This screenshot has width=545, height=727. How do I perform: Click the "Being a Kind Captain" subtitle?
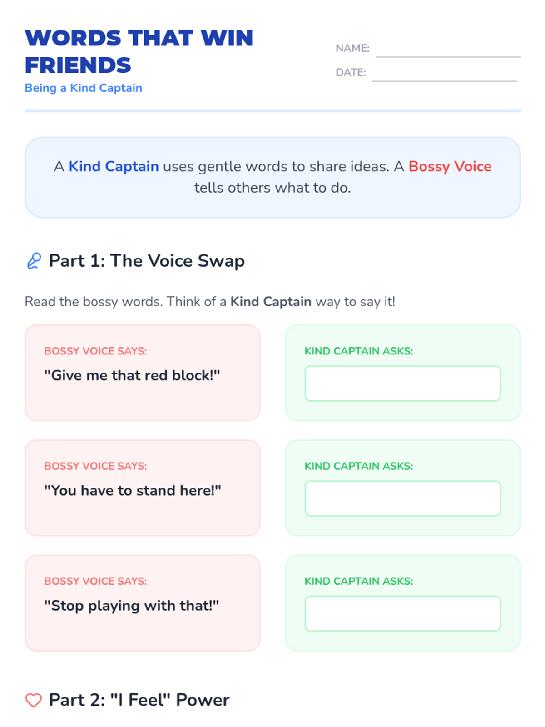point(84,88)
